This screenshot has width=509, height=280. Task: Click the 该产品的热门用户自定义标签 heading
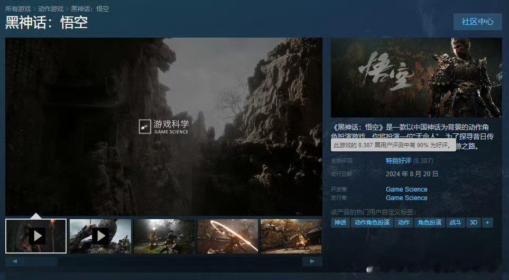point(373,212)
